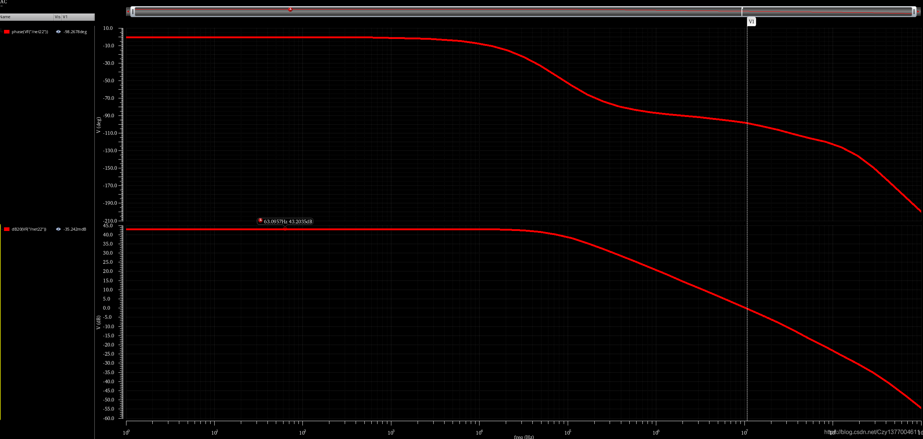Click red color swatch of dB20 trace
The image size is (923, 439).
(x=7, y=229)
